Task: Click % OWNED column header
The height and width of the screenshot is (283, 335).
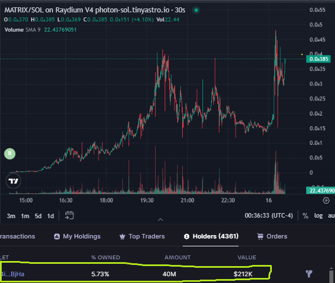Action: [x=105, y=258]
